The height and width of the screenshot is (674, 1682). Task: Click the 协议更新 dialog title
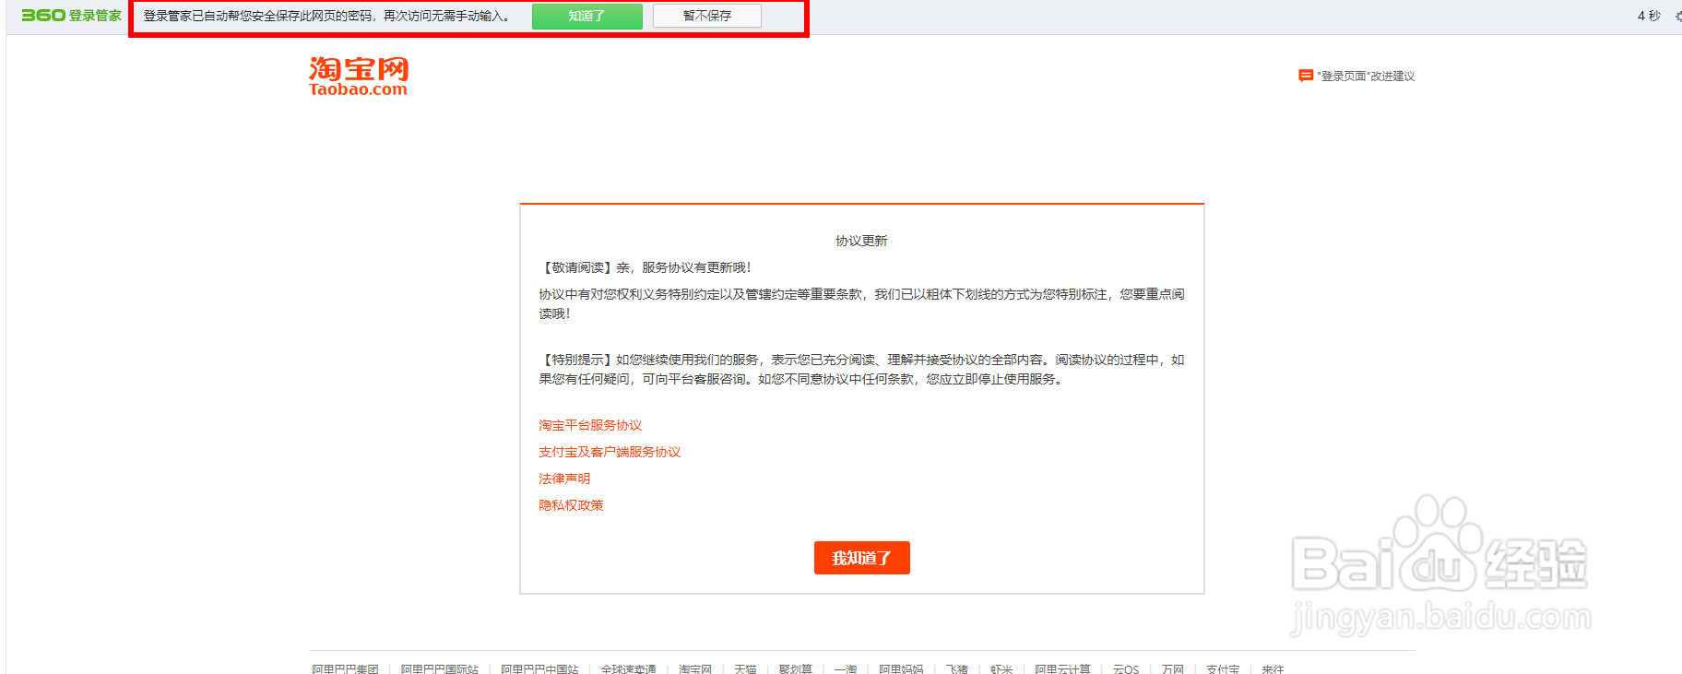861,241
